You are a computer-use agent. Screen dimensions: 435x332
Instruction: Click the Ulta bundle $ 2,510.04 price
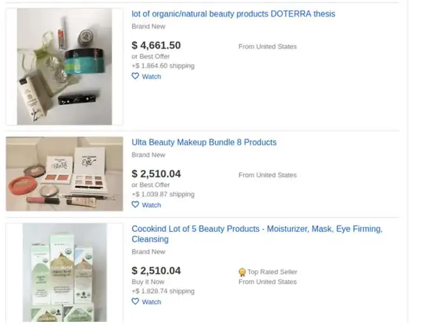(x=156, y=174)
